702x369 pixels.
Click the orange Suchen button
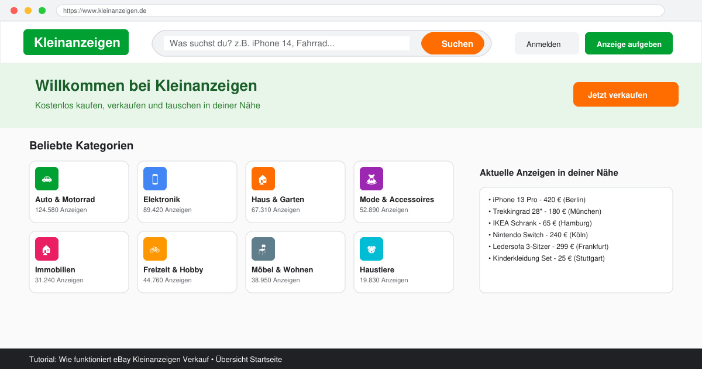click(x=453, y=43)
